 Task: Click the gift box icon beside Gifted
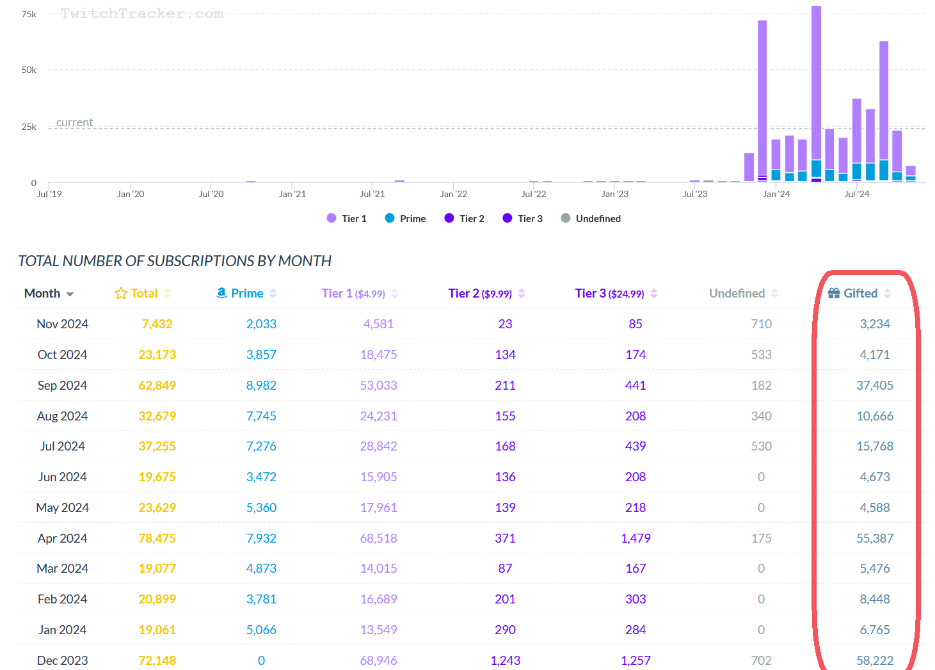[x=834, y=294]
